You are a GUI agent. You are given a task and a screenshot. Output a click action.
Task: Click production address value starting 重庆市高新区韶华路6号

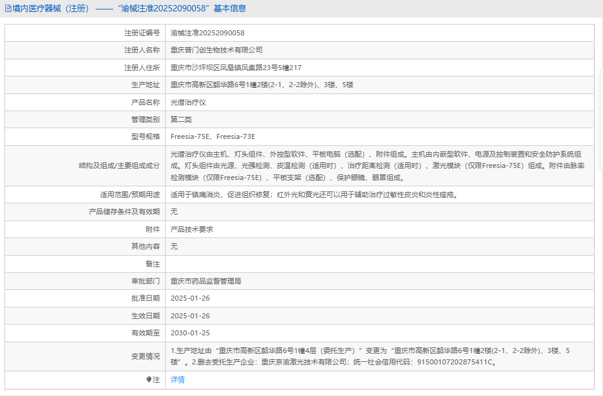(262, 85)
